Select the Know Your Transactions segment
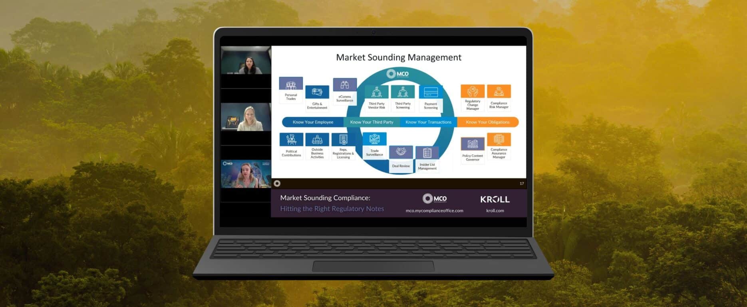This screenshot has height=307, width=747. pos(429,122)
